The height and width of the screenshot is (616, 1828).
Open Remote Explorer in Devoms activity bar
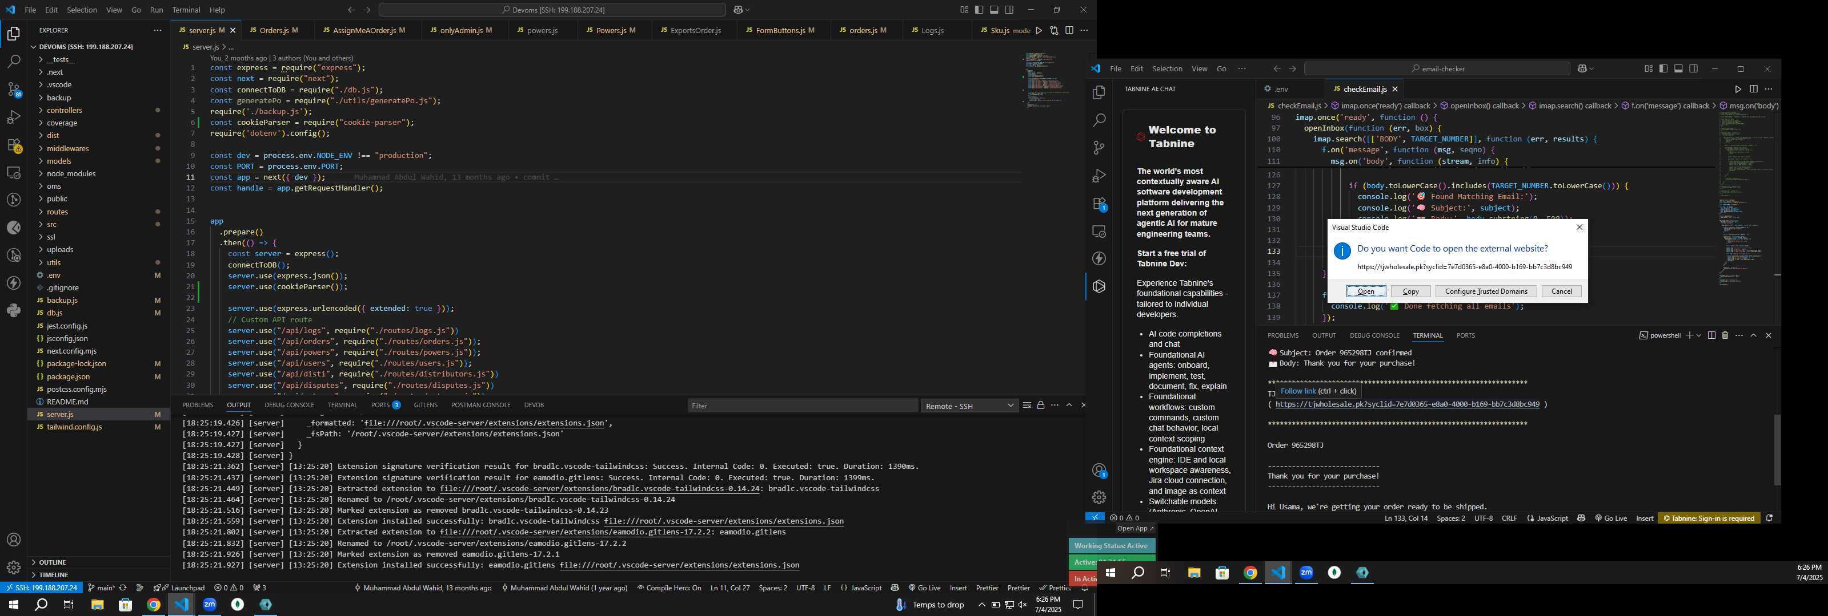(14, 172)
